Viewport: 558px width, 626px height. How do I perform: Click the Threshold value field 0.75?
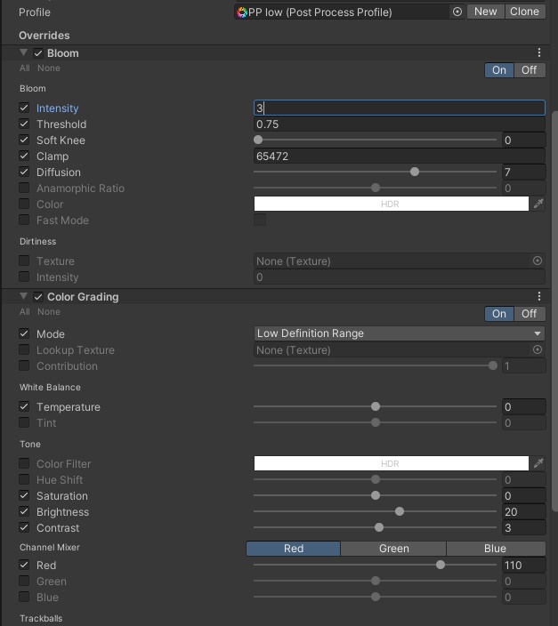(400, 124)
